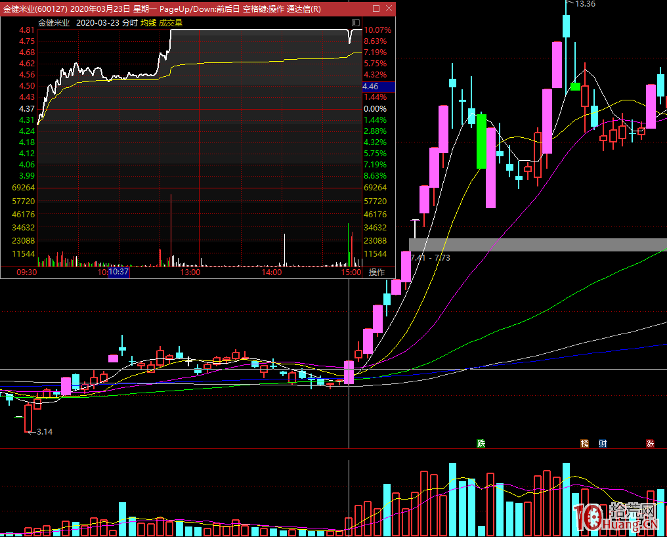
Task: Click the 4.46 price cursor label
Action: pyautogui.click(x=370, y=87)
